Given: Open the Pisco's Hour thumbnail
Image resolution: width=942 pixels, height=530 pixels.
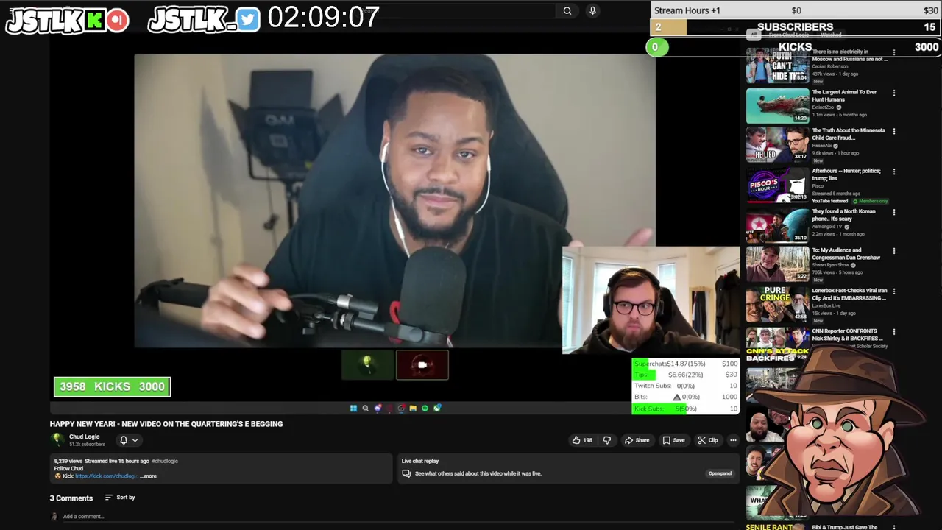Looking at the screenshot, I should click(778, 185).
